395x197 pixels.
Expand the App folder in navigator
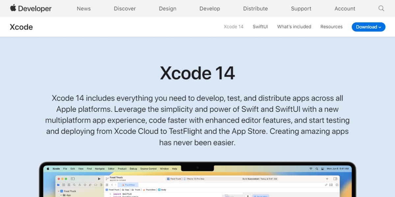click(x=61, y=195)
